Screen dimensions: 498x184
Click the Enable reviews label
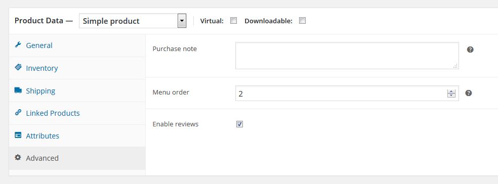[175, 124]
